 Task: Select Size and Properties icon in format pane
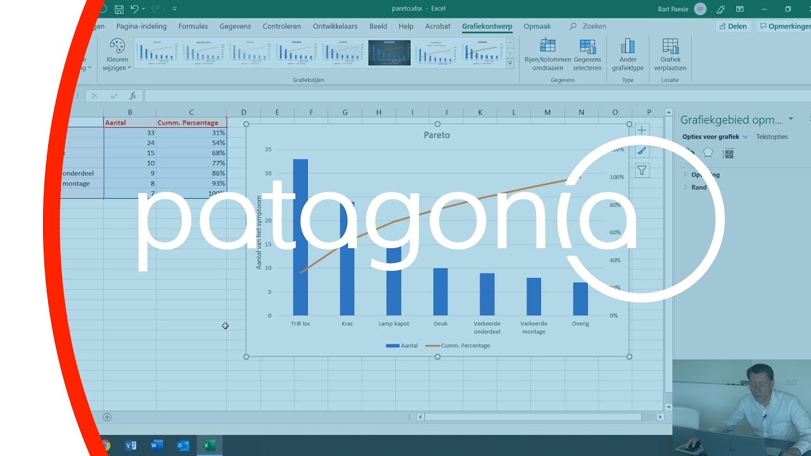[728, 153]
